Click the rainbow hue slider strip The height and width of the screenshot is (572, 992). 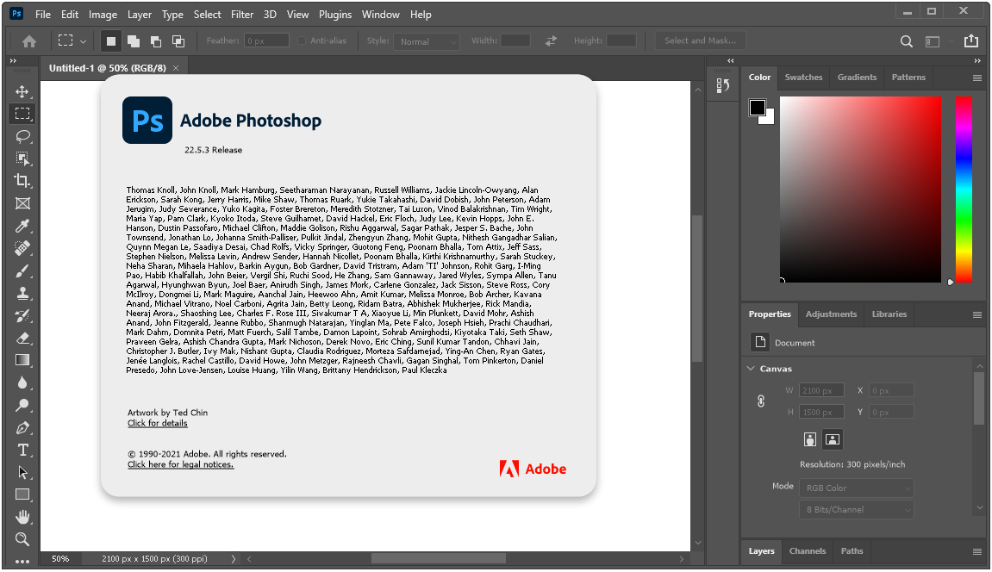tap(964, 189)
